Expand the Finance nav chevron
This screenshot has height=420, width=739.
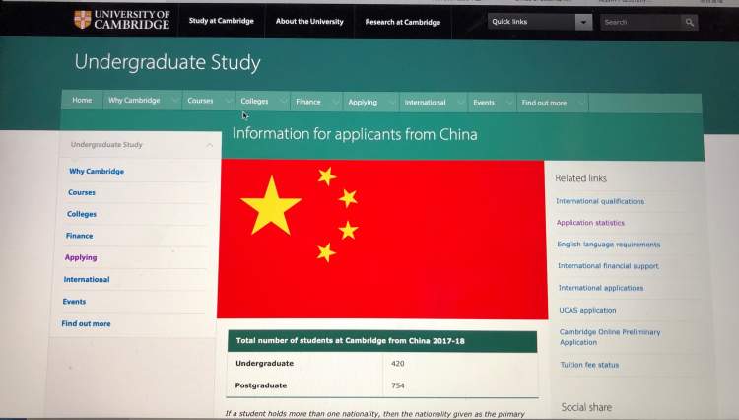click(x=336, y=102)
